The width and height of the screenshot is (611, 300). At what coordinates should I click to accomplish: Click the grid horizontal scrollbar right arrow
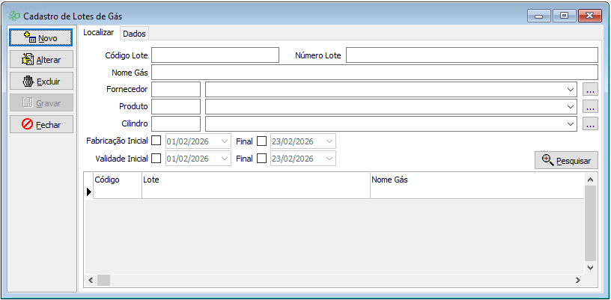point(577,280)
